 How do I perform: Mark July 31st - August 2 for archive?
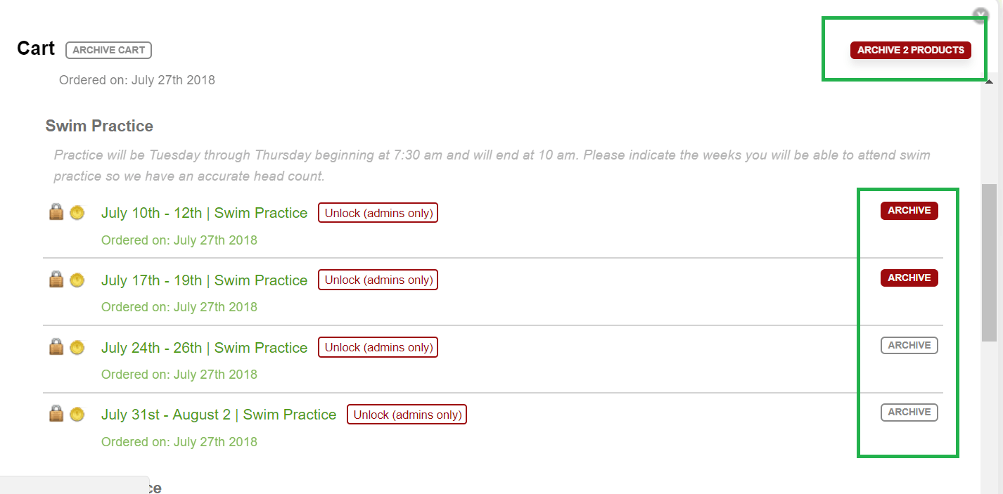click(909, 412)
